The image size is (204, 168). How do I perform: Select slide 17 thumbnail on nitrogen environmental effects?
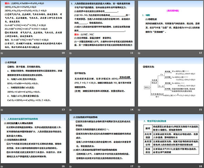[102, 138]
